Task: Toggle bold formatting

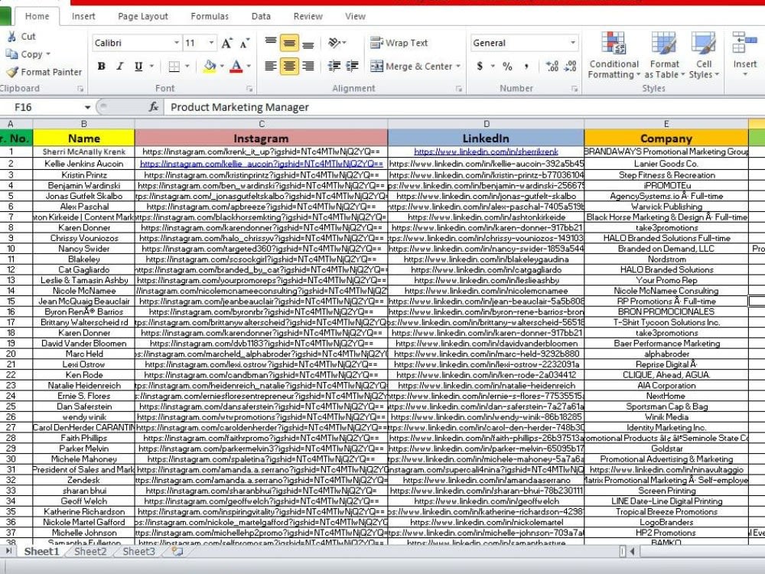Action: (x=102, y=67)
